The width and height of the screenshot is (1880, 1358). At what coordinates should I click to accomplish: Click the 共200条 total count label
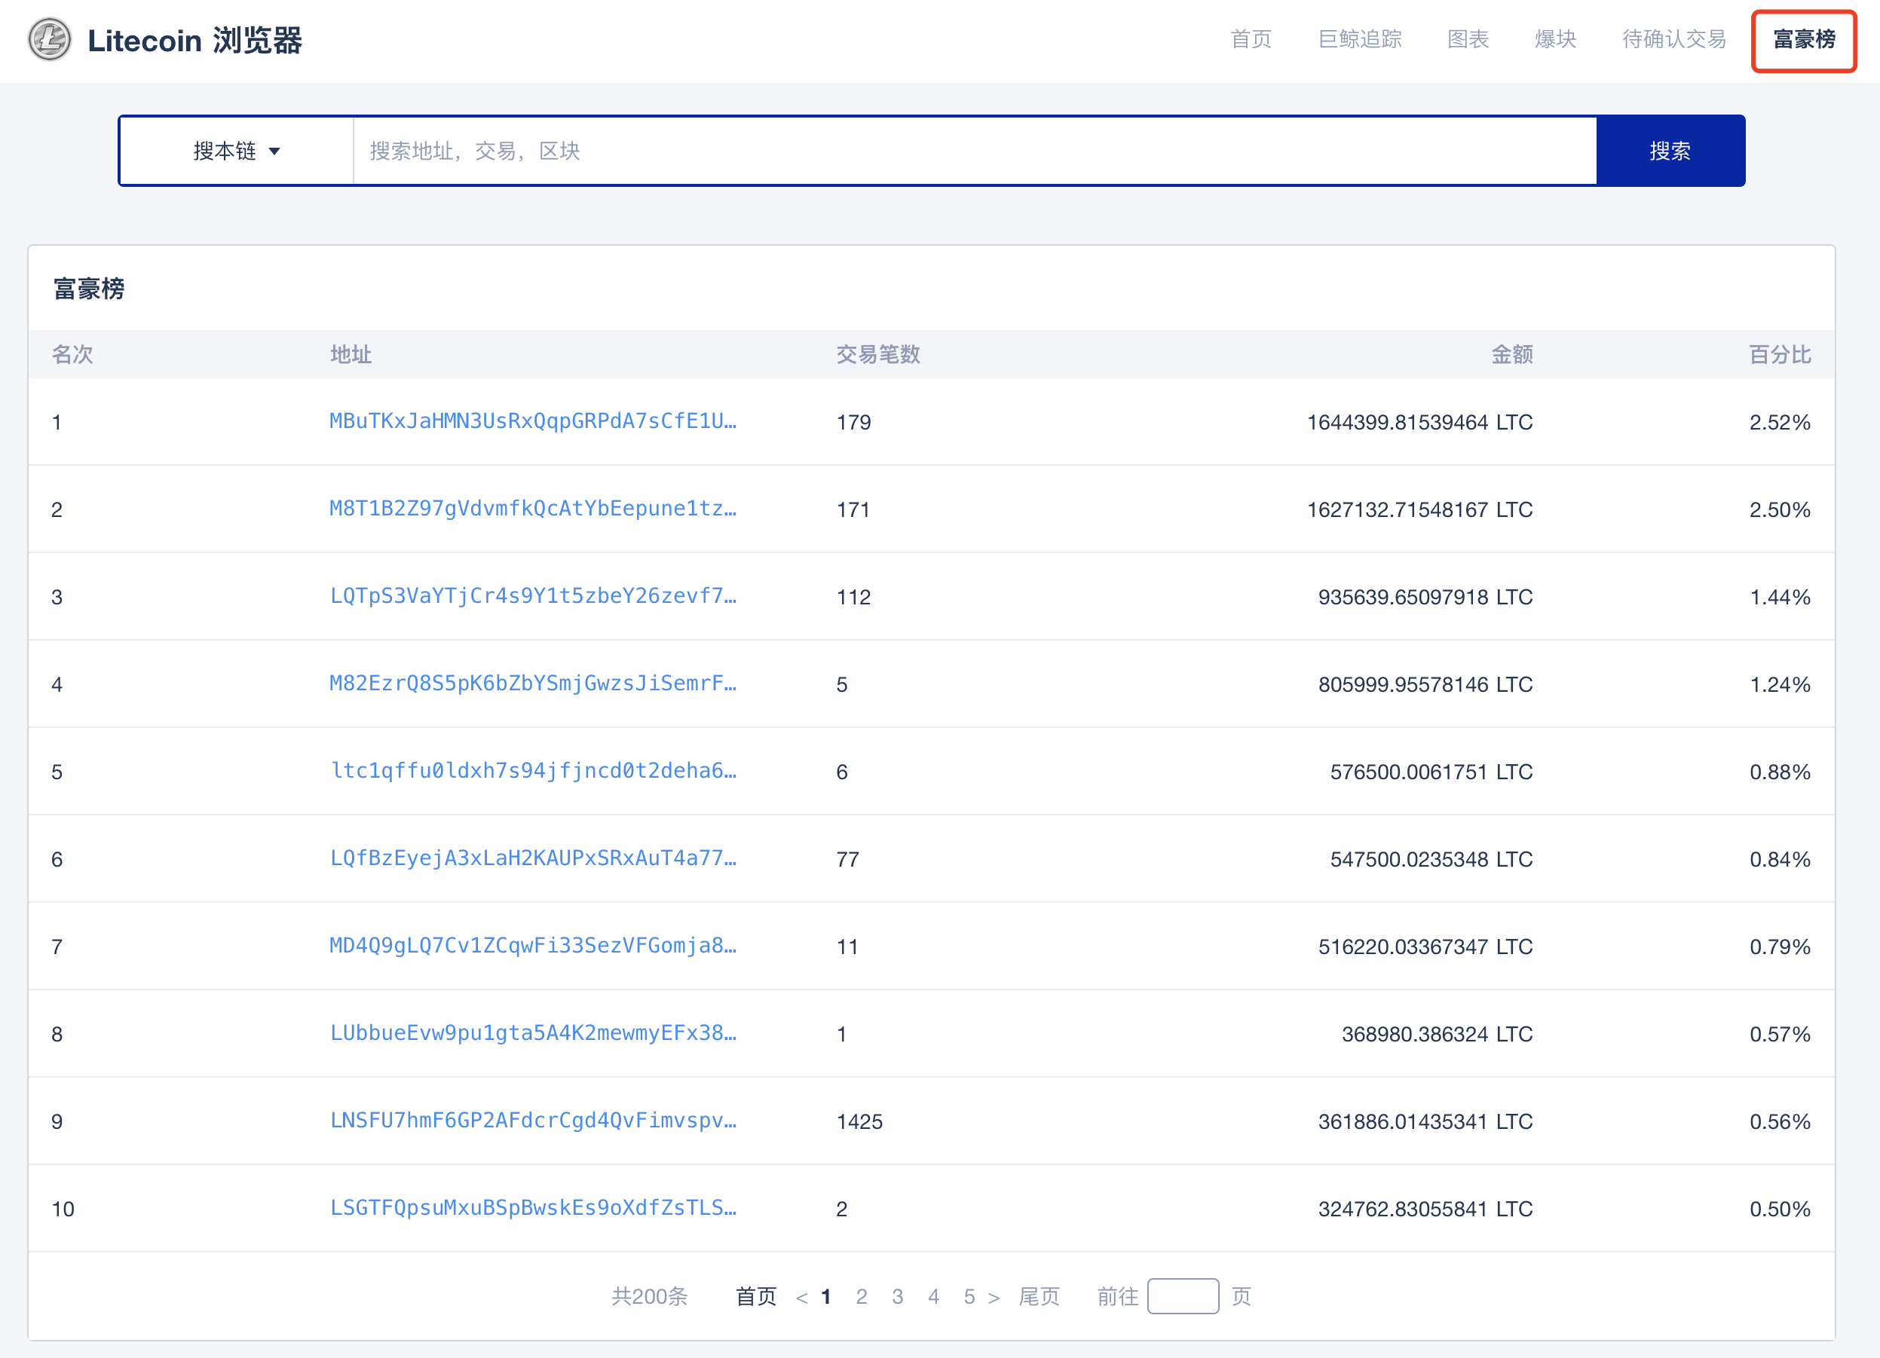650,1296
